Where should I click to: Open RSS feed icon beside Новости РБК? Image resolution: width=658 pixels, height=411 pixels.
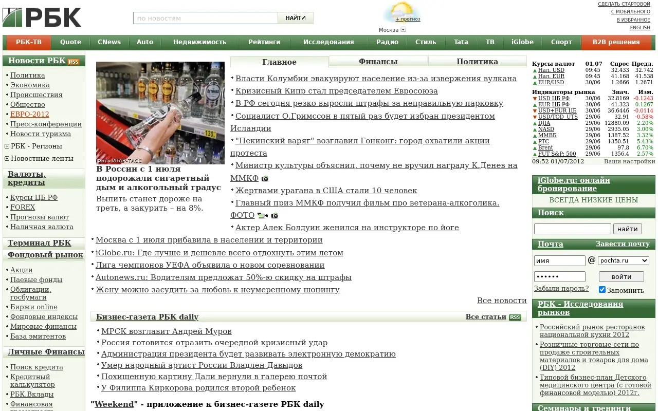[x=74, y=62]
